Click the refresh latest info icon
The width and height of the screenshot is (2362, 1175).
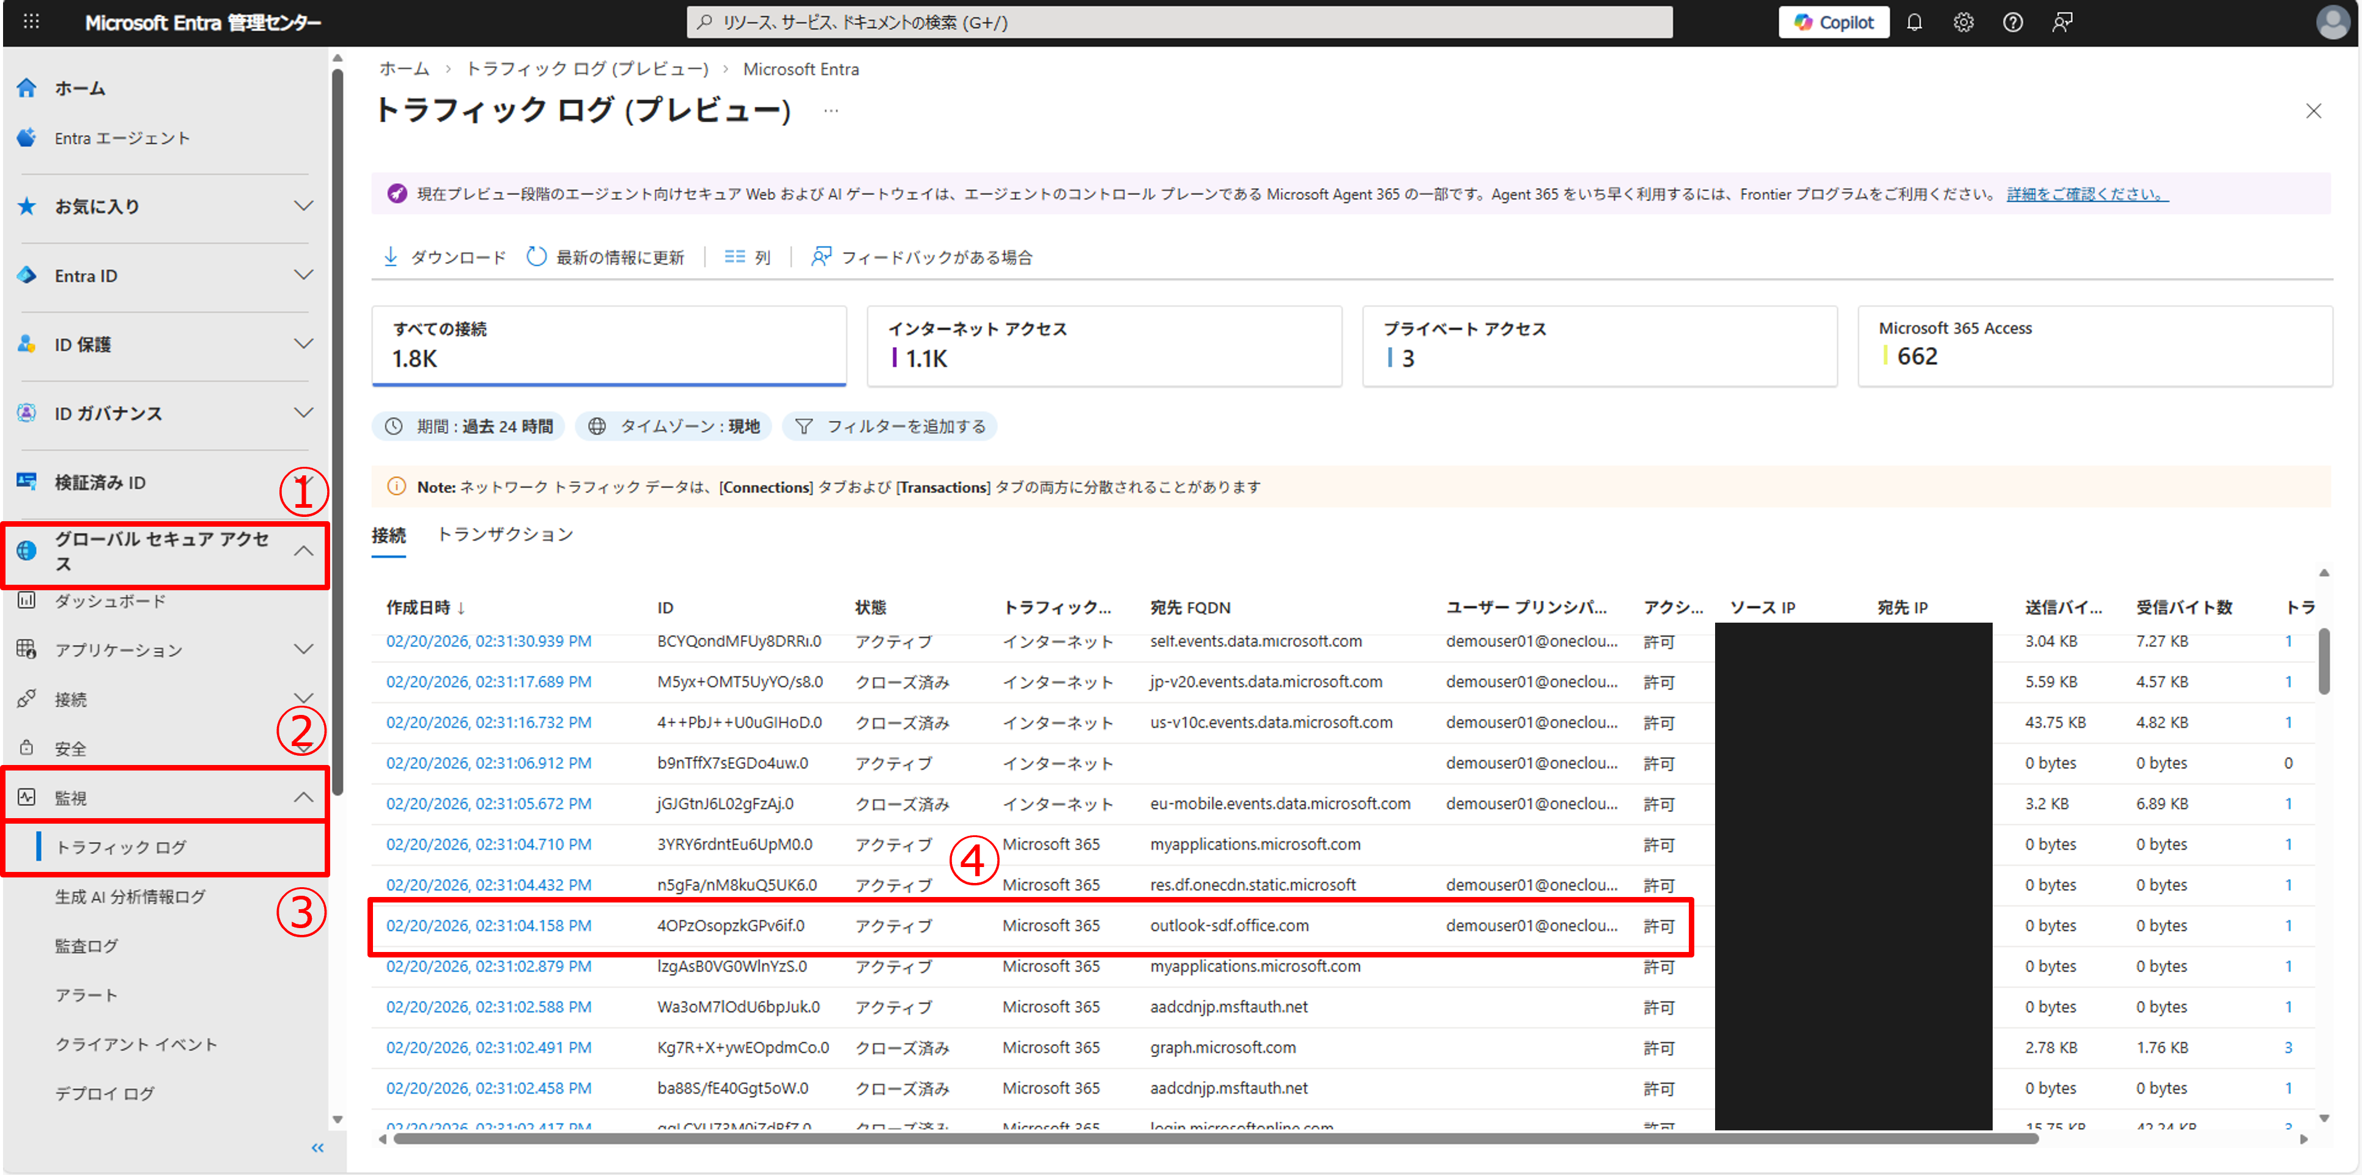536,257
